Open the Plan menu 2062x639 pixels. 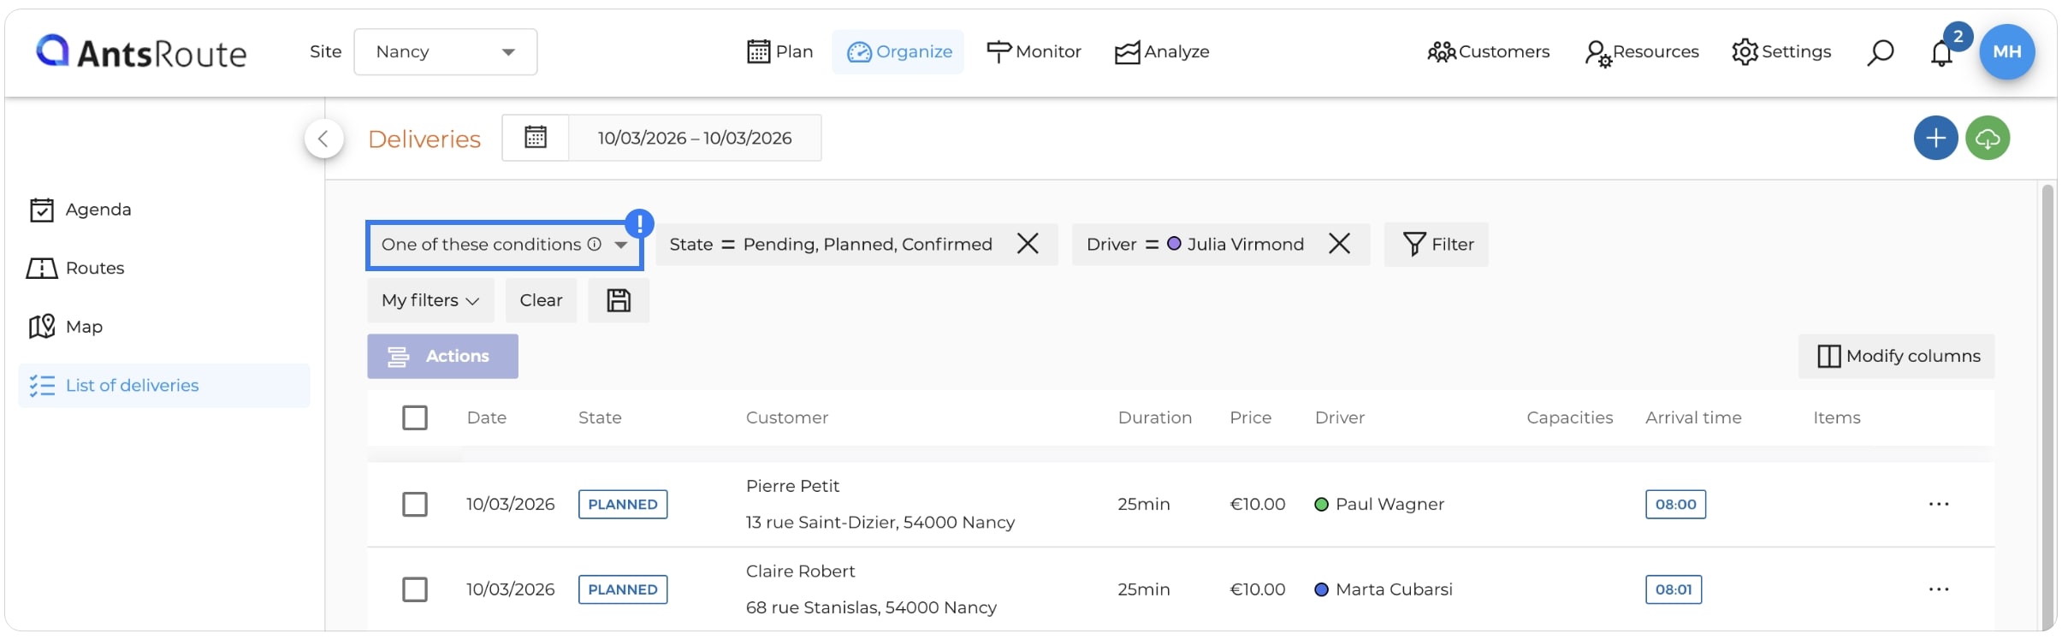pos(779,52)
